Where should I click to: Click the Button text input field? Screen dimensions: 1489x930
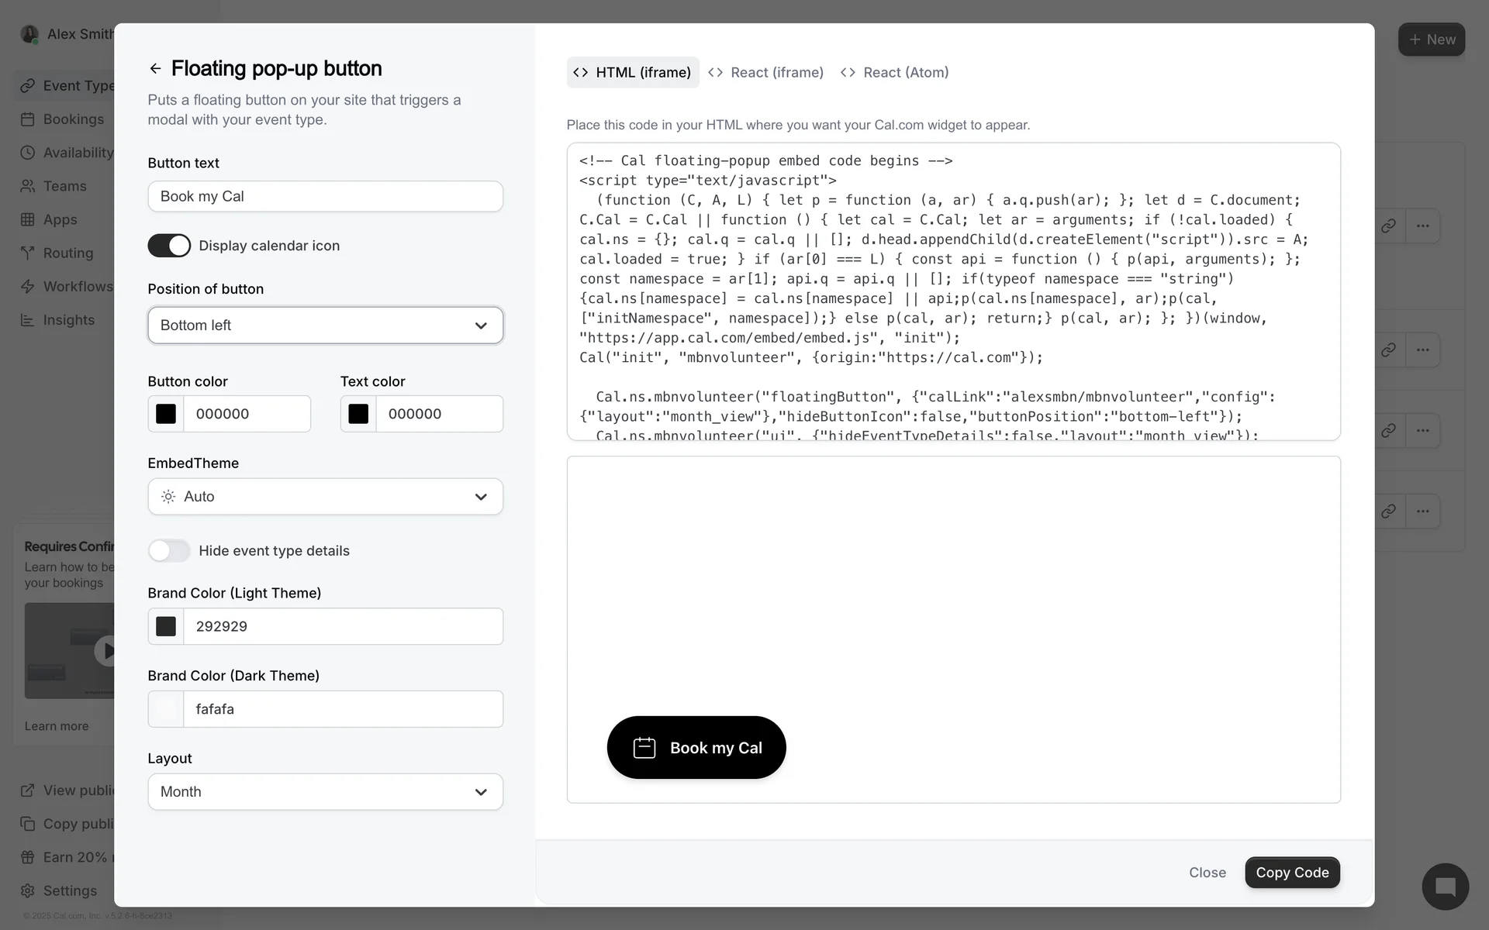(325, 196)
